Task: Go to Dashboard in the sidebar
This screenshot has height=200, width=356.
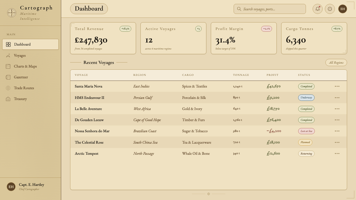Action: [x=30, y=44]
